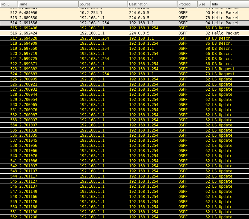
Task: Sort by the Info column header
Action: [229, 4]
